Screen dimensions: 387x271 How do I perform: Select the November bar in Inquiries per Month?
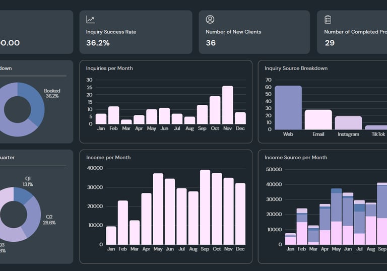tap(228, 105)
